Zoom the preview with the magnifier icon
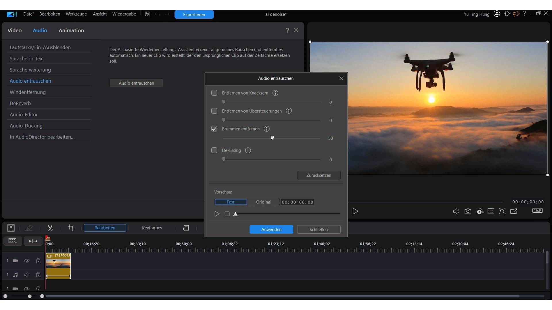 click(x=502, y=212)
